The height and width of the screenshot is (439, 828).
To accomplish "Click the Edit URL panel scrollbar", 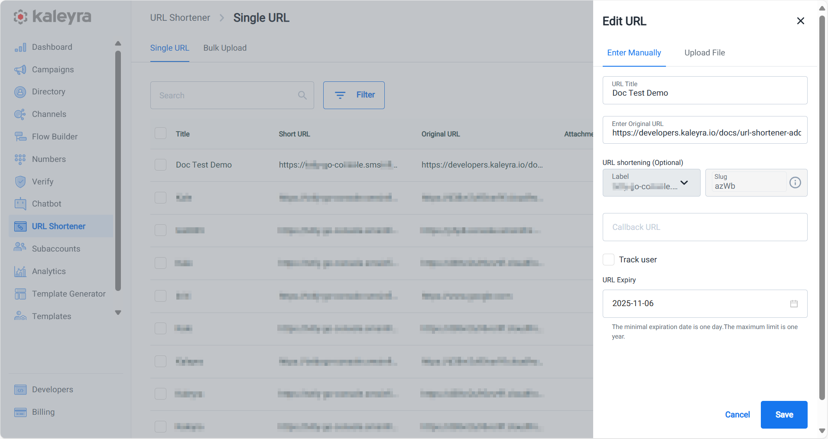I will (x=822, y=208).
